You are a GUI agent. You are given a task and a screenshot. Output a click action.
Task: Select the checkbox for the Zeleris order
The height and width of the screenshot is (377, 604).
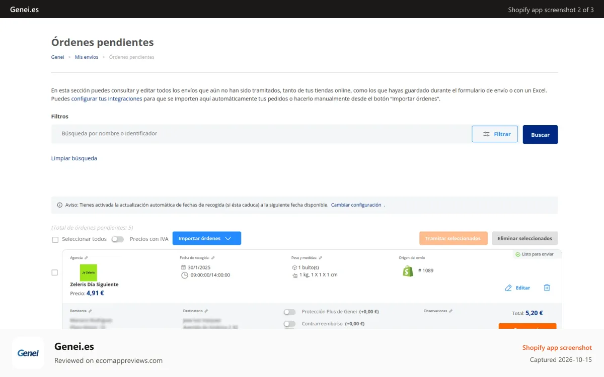pos(55,272)
